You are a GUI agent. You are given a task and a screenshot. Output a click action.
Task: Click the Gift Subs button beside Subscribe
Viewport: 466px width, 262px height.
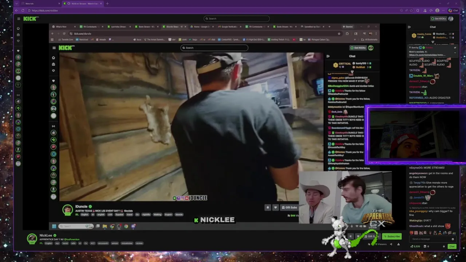coord(372,236)
